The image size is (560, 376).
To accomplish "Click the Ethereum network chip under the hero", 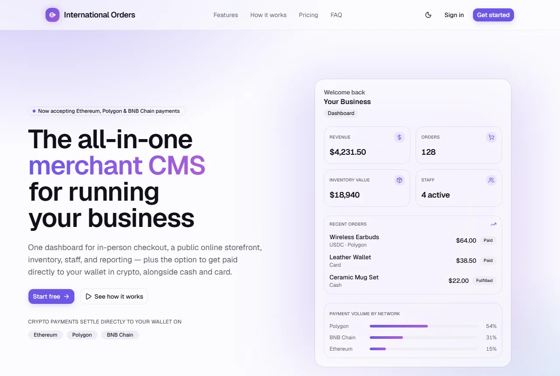I will click(45, 335).
